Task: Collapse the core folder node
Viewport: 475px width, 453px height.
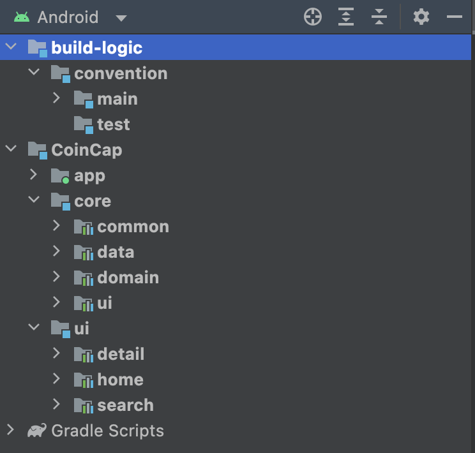Action: (x=34, y=199)
